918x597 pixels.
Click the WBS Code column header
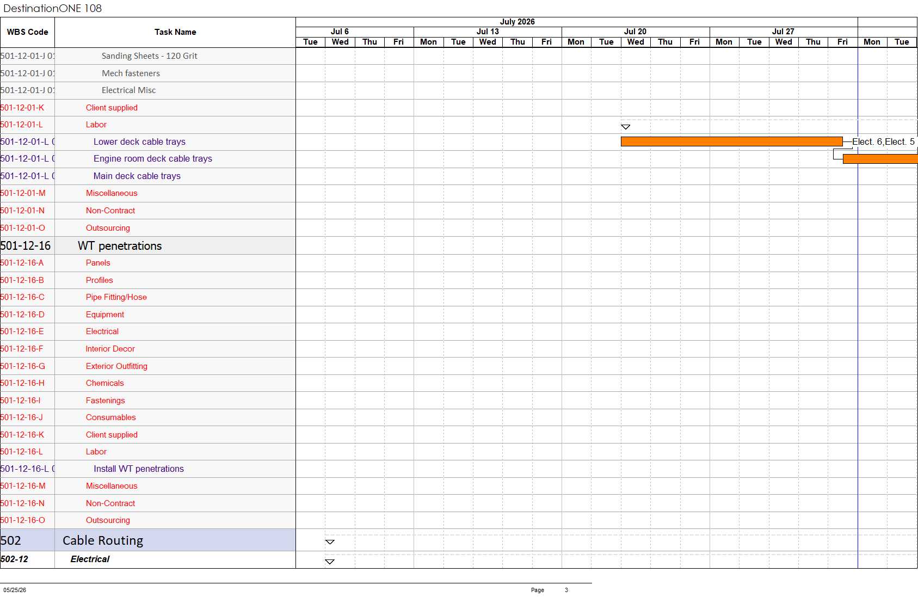[x=27, y=32]
